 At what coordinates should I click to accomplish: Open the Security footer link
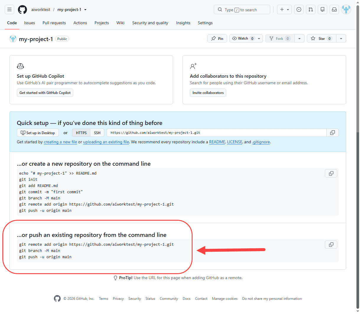(135, 299)
